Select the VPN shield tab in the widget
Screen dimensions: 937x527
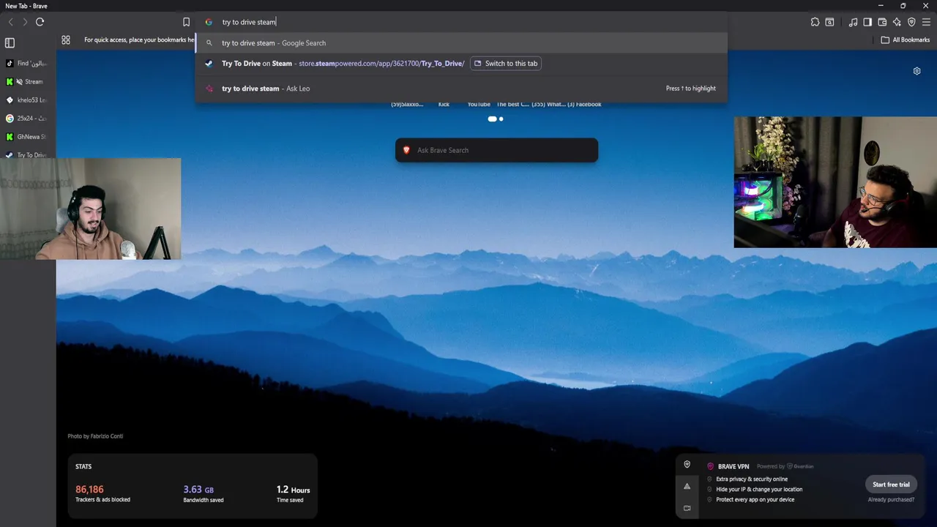click(x=687, y=464)
